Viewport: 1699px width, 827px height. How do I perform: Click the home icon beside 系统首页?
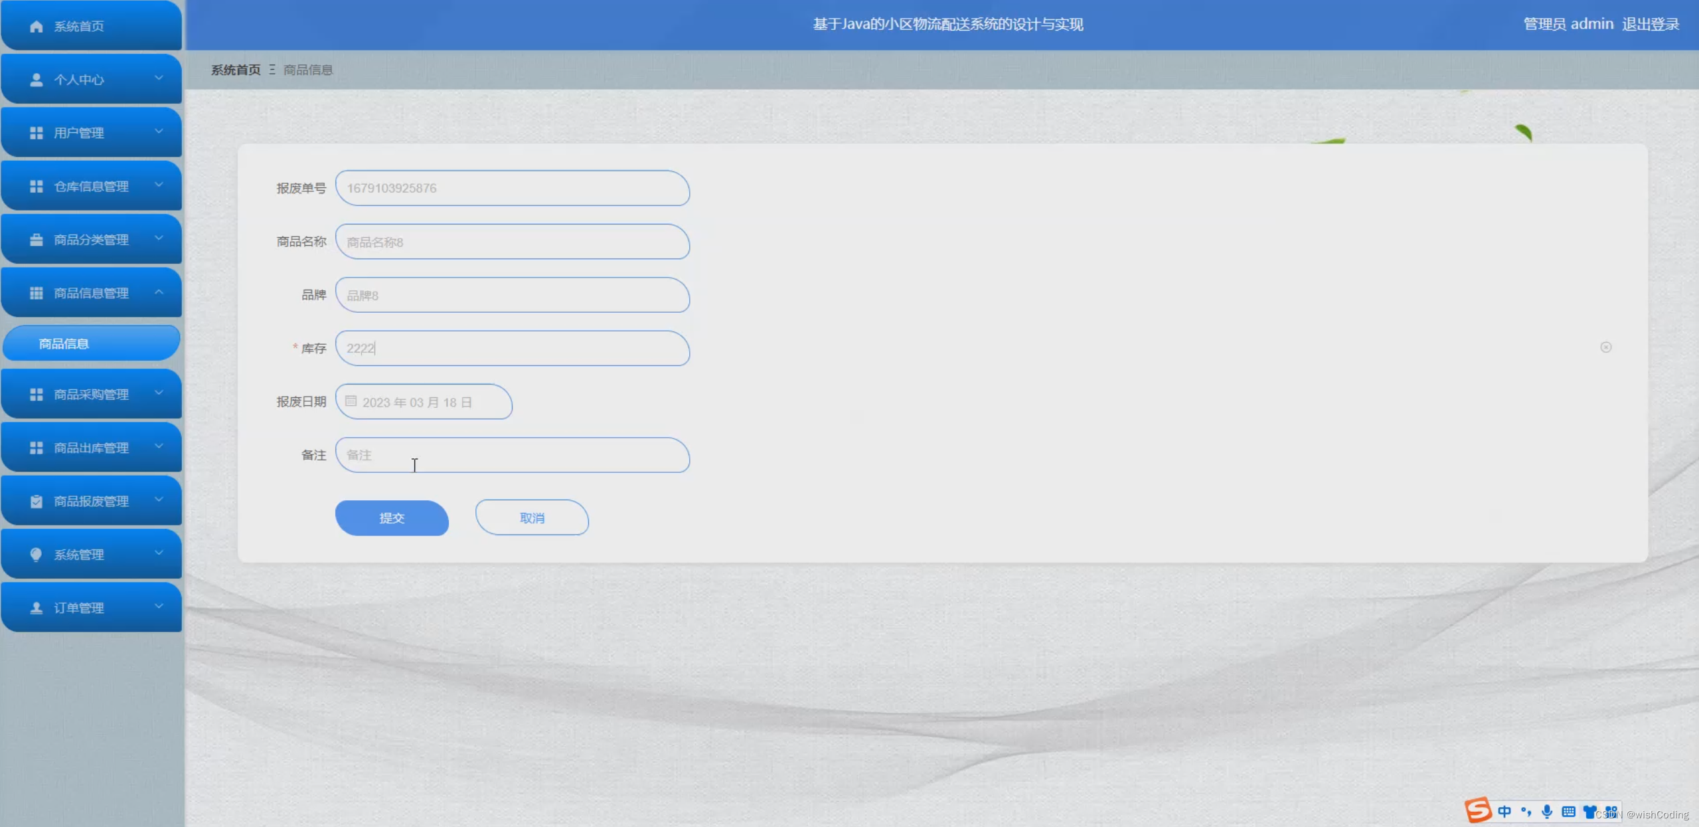click(x=37, y=27)
